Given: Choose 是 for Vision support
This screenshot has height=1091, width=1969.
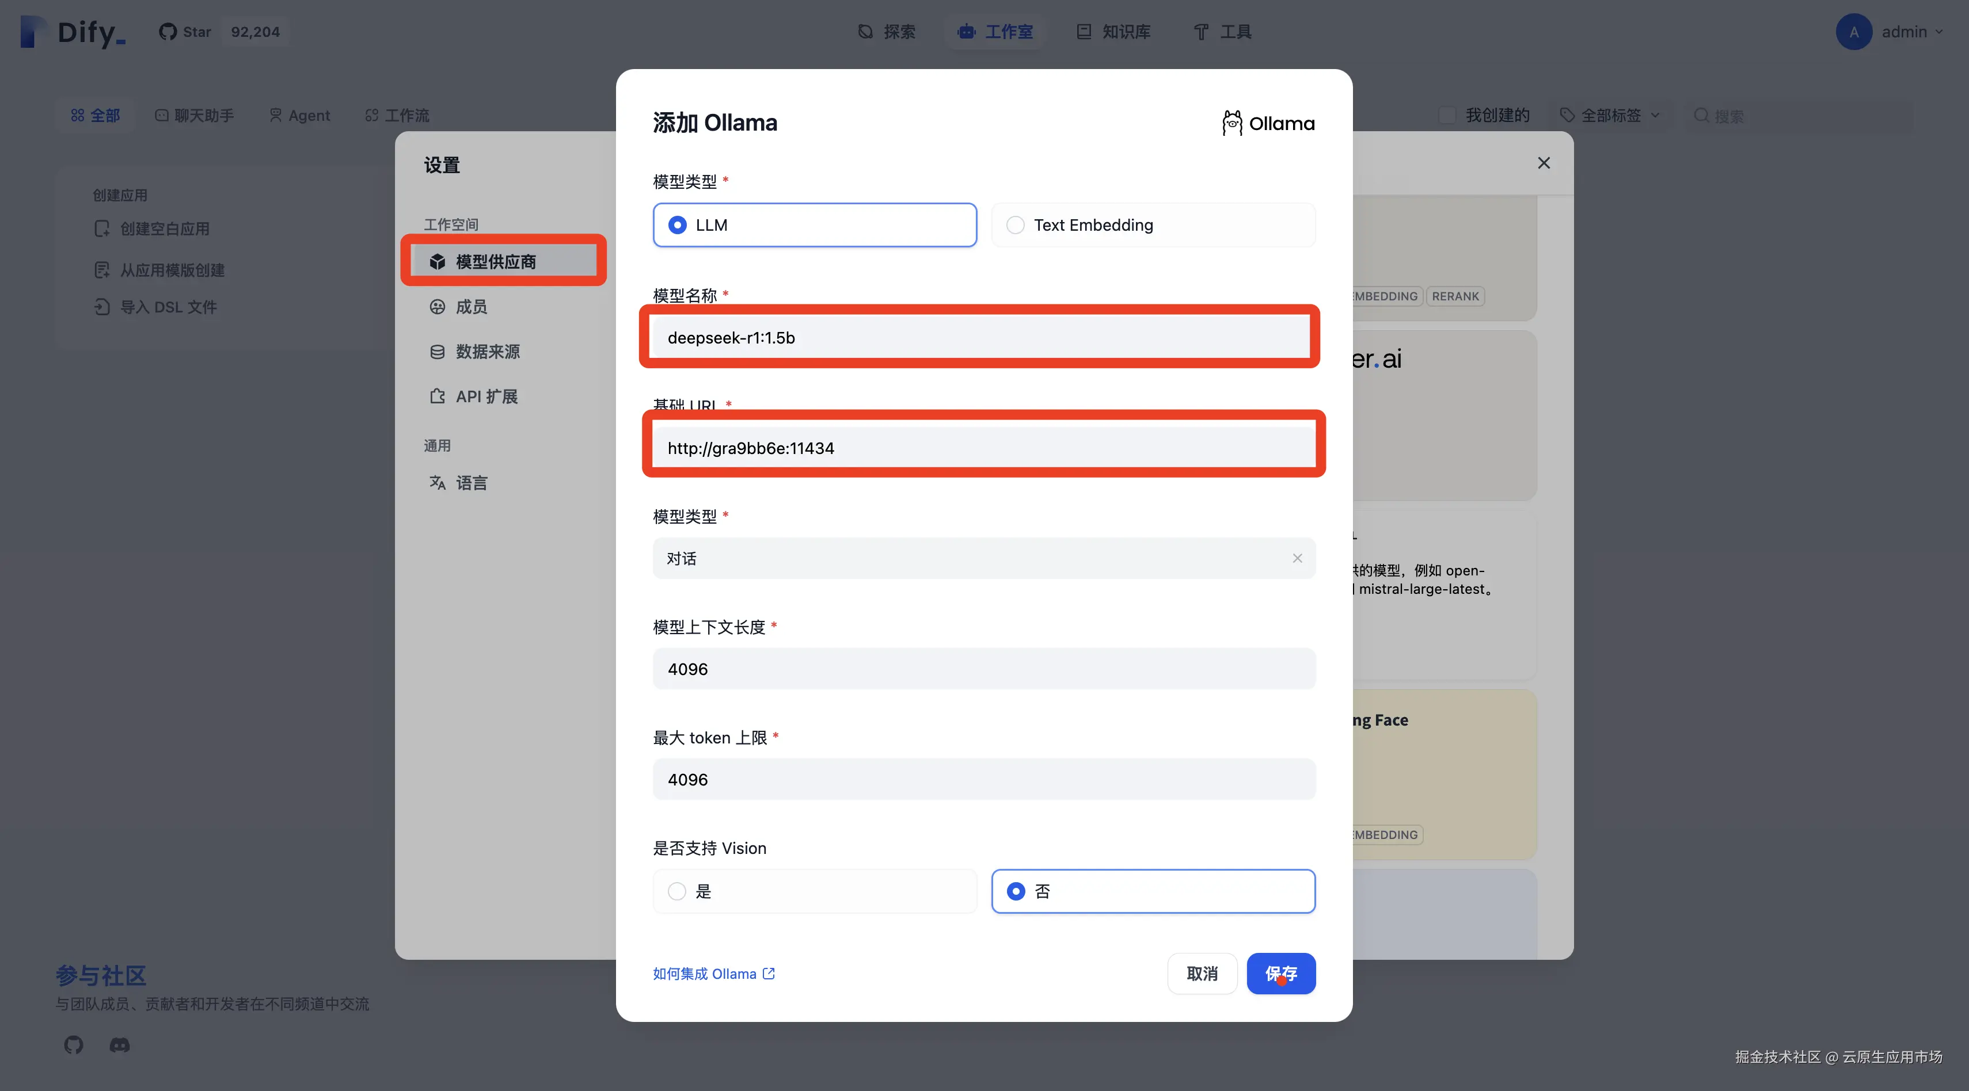Looking at the screenshot, I should [677, 891].
